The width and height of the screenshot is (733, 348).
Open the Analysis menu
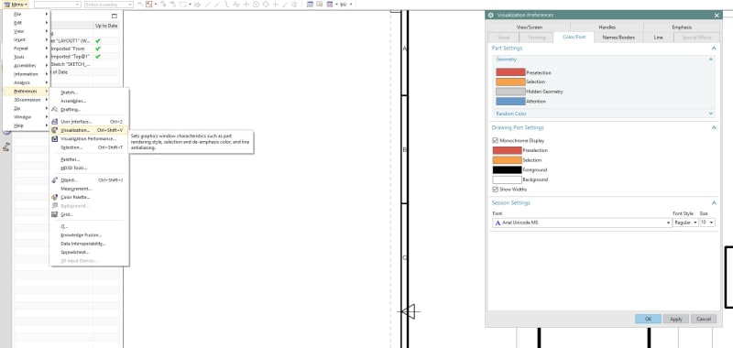(27, 82)
